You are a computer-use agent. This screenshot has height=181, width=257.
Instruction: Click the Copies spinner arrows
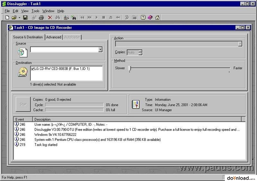(140, 52)
